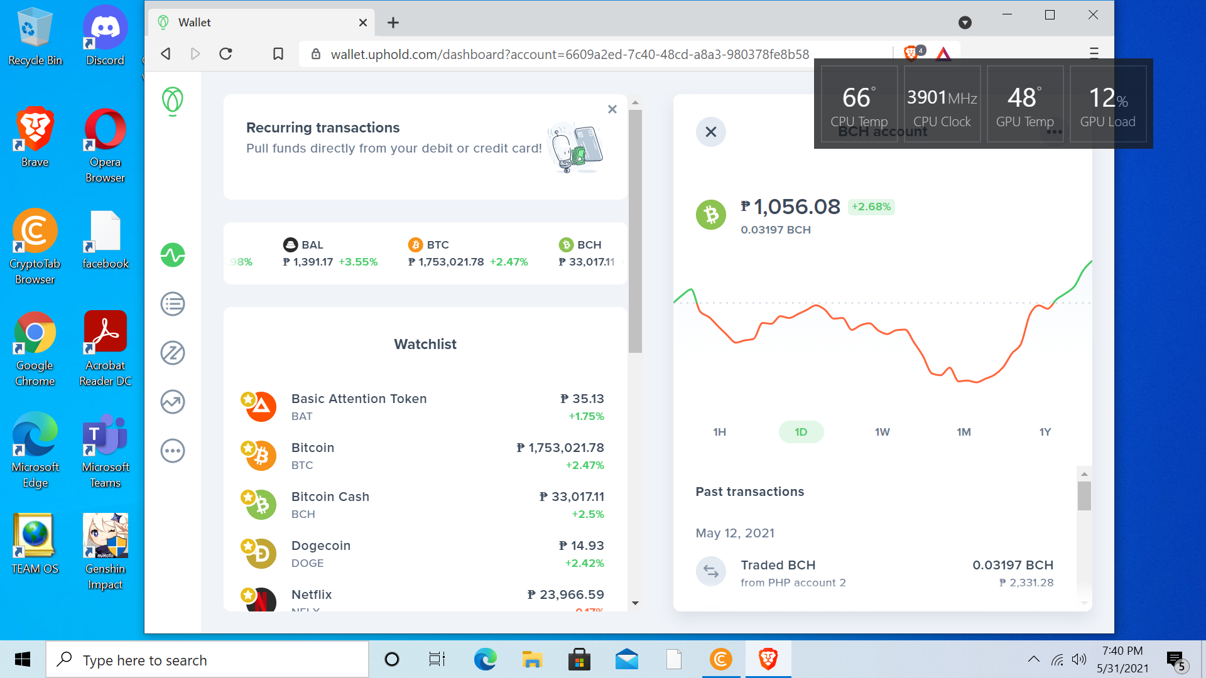Select the 1W chart range
Viewport: 1206px width, 678px height.
pyautogui.click(x=883, y=432)
